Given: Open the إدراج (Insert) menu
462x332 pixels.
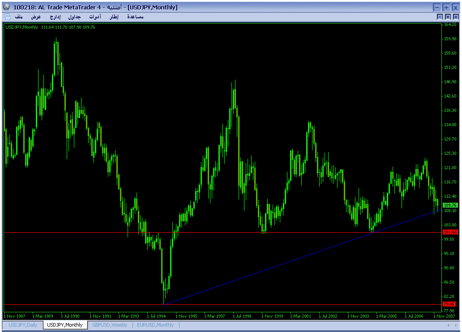Looking at the screenshot, I should (x=55, y=17).
